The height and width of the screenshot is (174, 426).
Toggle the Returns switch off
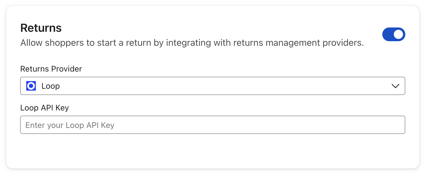click(394, 34)
